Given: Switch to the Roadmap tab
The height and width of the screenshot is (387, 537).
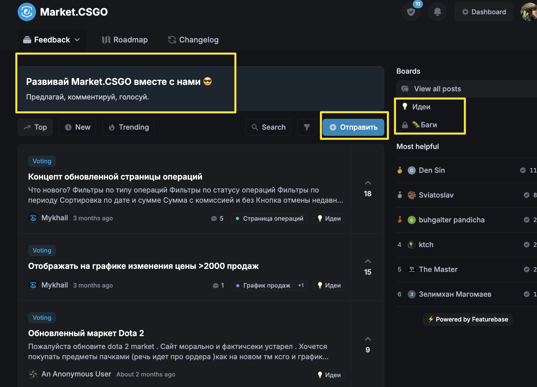Looking at the screenshot, I should (x=125, y=40).
